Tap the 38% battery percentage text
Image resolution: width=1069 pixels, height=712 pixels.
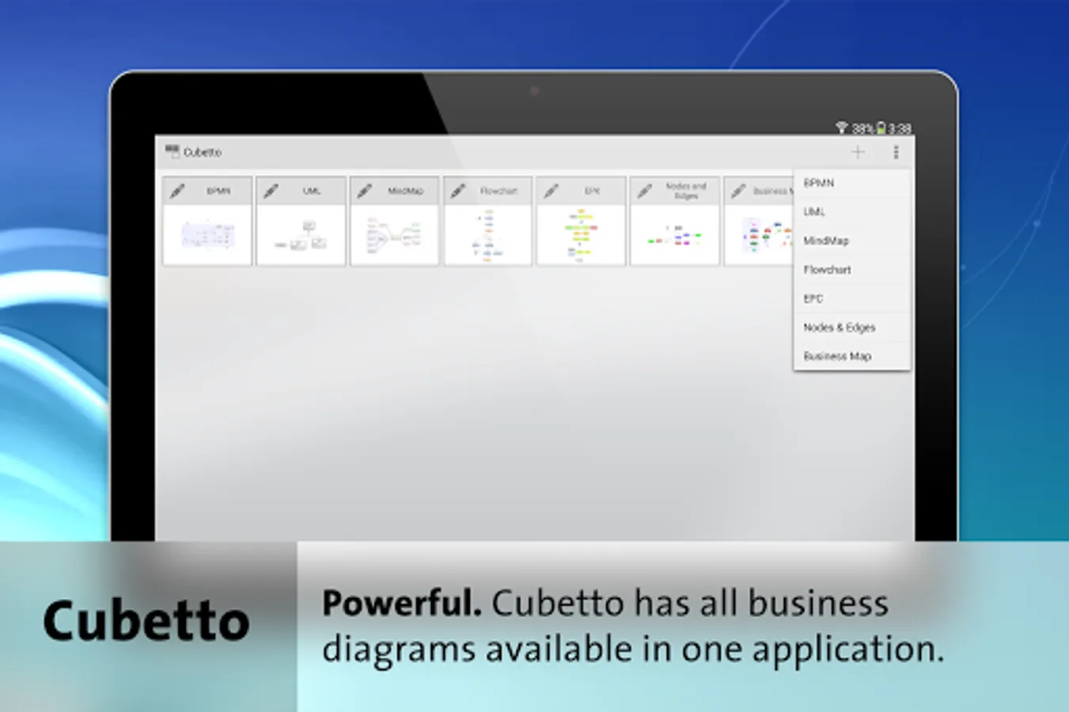coord(862,128)
